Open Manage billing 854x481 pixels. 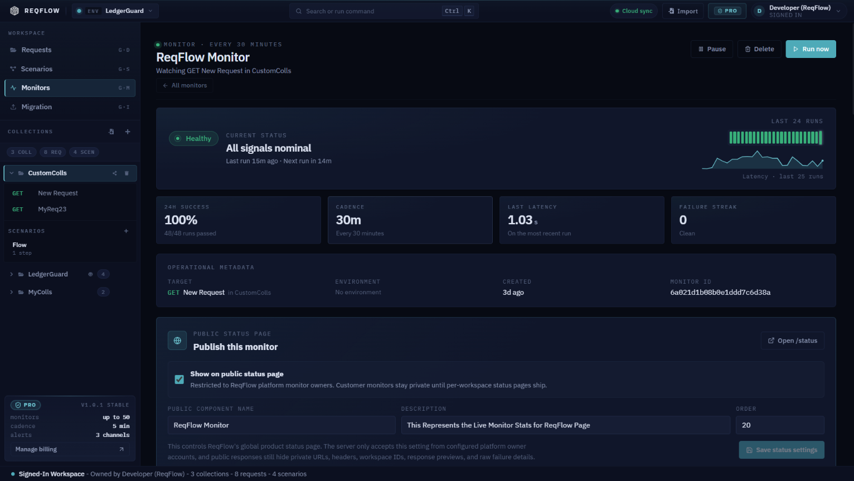70,449
